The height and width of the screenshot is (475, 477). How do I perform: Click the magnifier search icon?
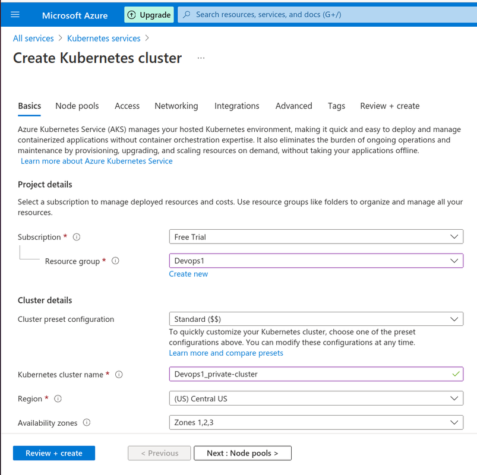(x=187, y=15)
